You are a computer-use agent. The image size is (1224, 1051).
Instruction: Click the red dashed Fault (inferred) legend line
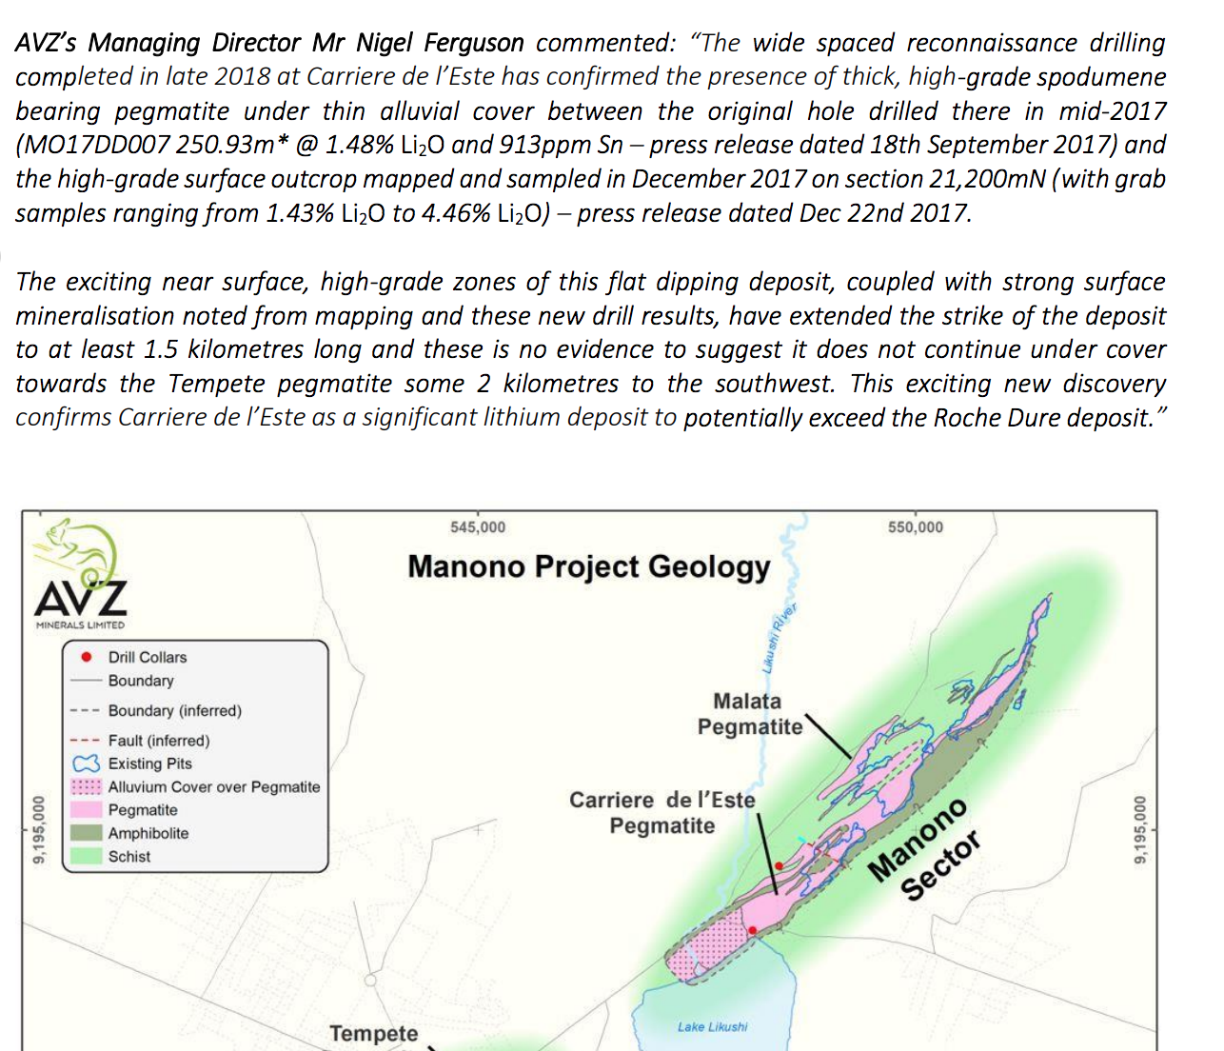[x=86, y=741]
